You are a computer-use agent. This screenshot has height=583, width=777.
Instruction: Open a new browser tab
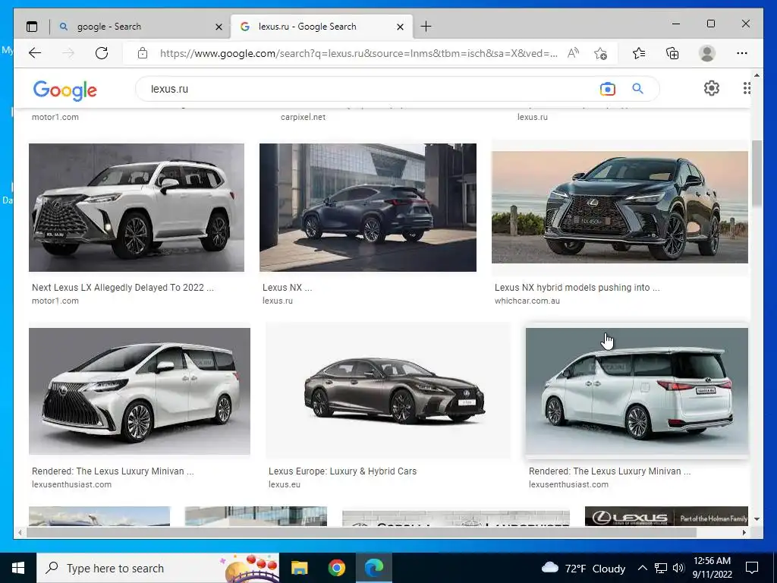[x=426, y=27]
